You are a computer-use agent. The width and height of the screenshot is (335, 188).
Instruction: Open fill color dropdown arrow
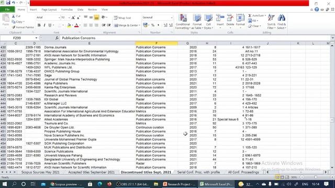pyautogui.click(x=72, y=26)
